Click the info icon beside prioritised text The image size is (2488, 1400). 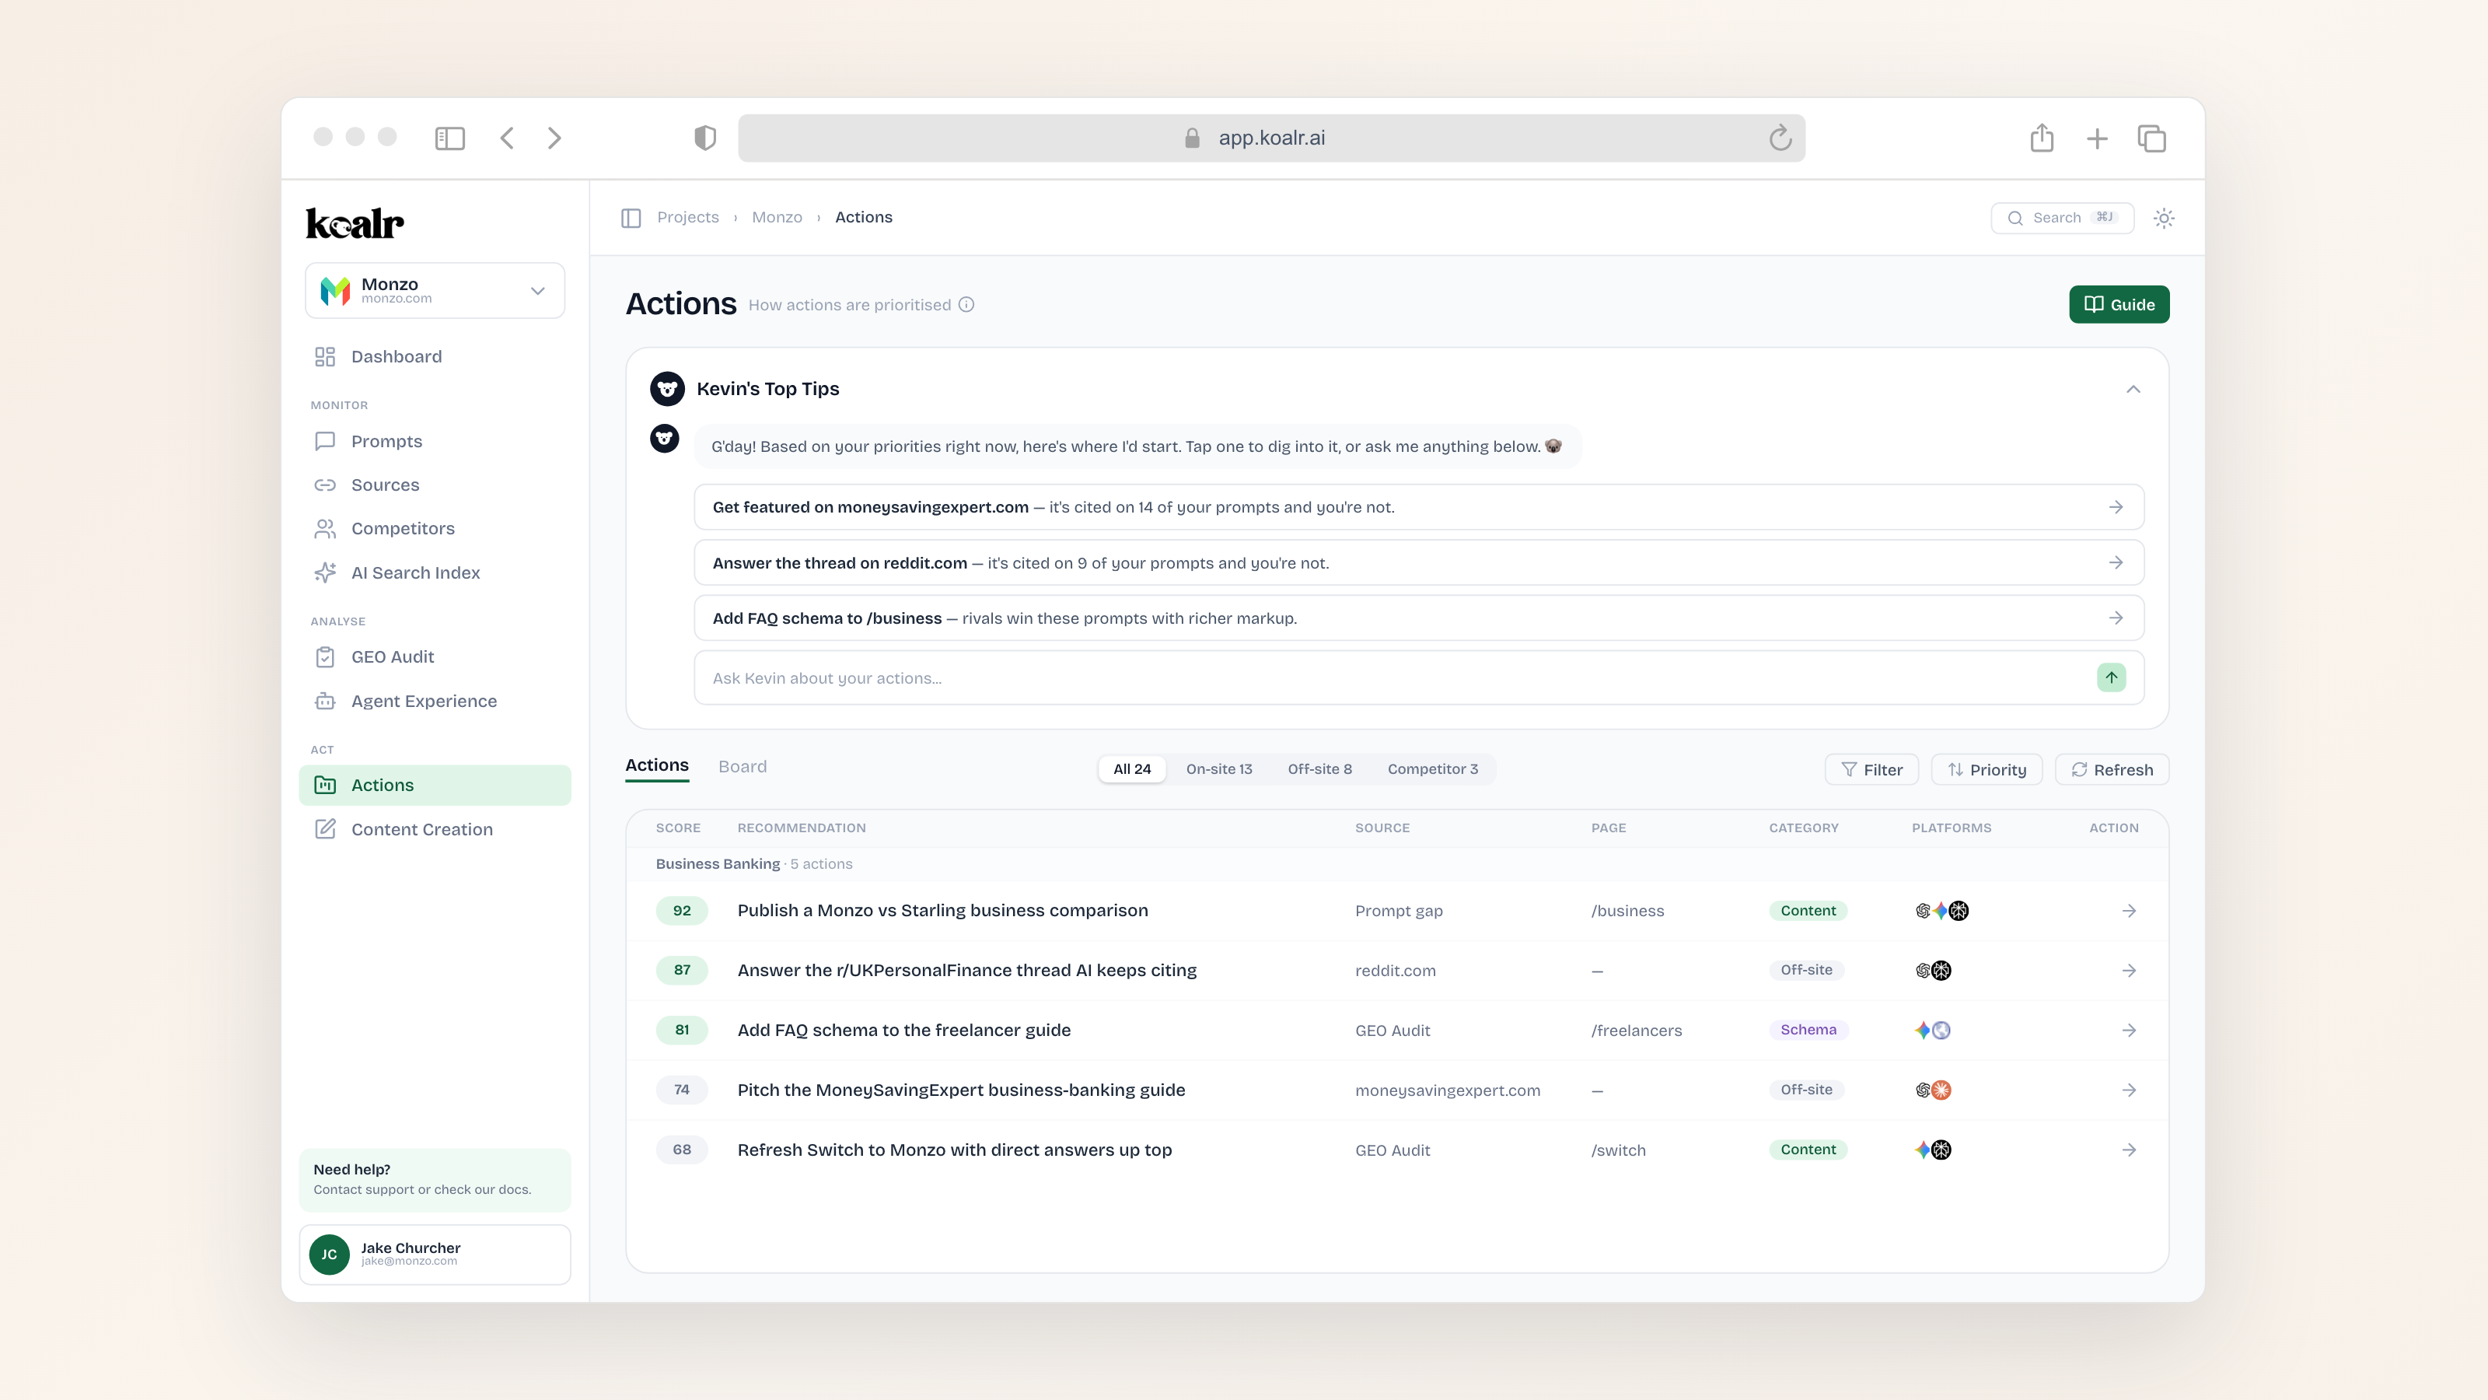click(966, 306)
